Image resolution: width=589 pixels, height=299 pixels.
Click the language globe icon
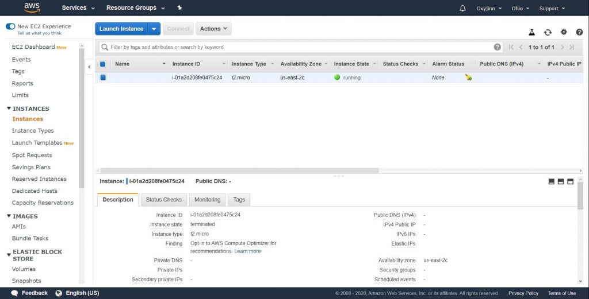59,293
